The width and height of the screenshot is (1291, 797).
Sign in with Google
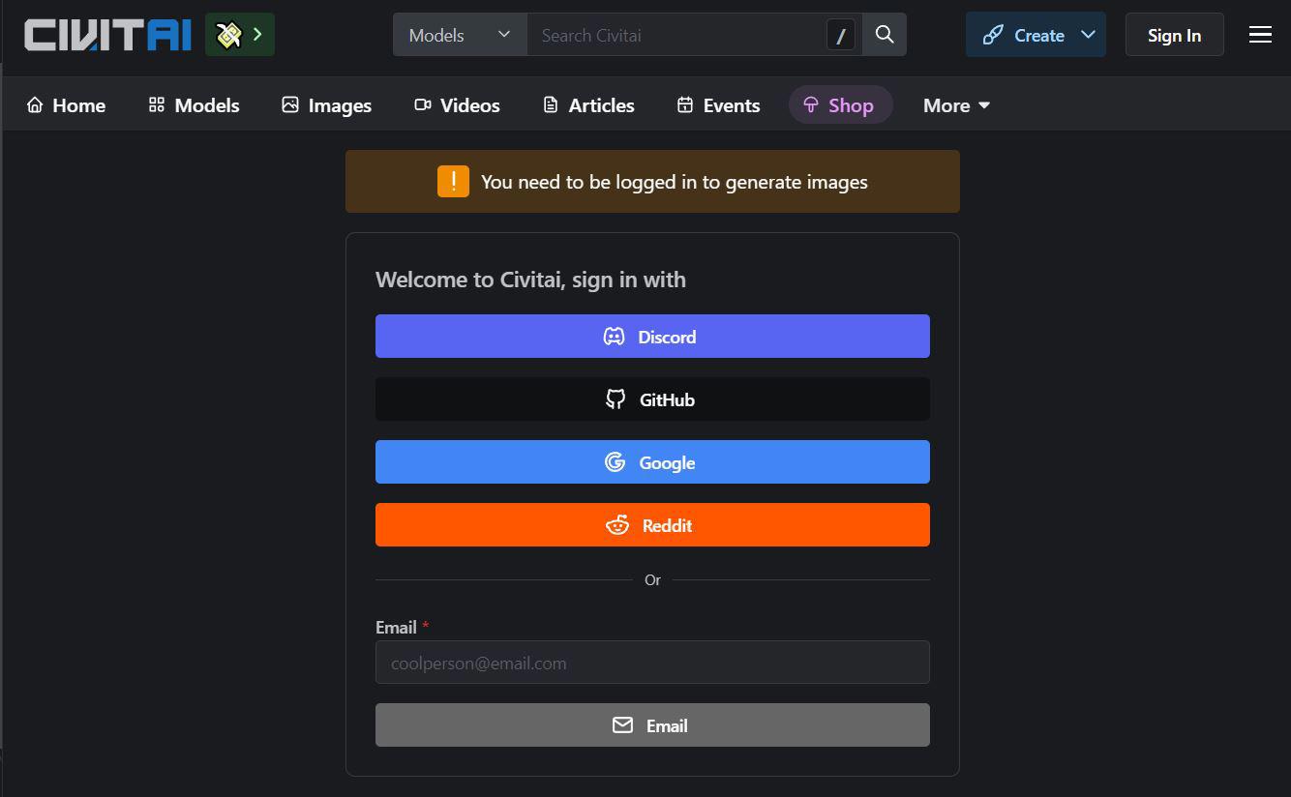point(652,462)
